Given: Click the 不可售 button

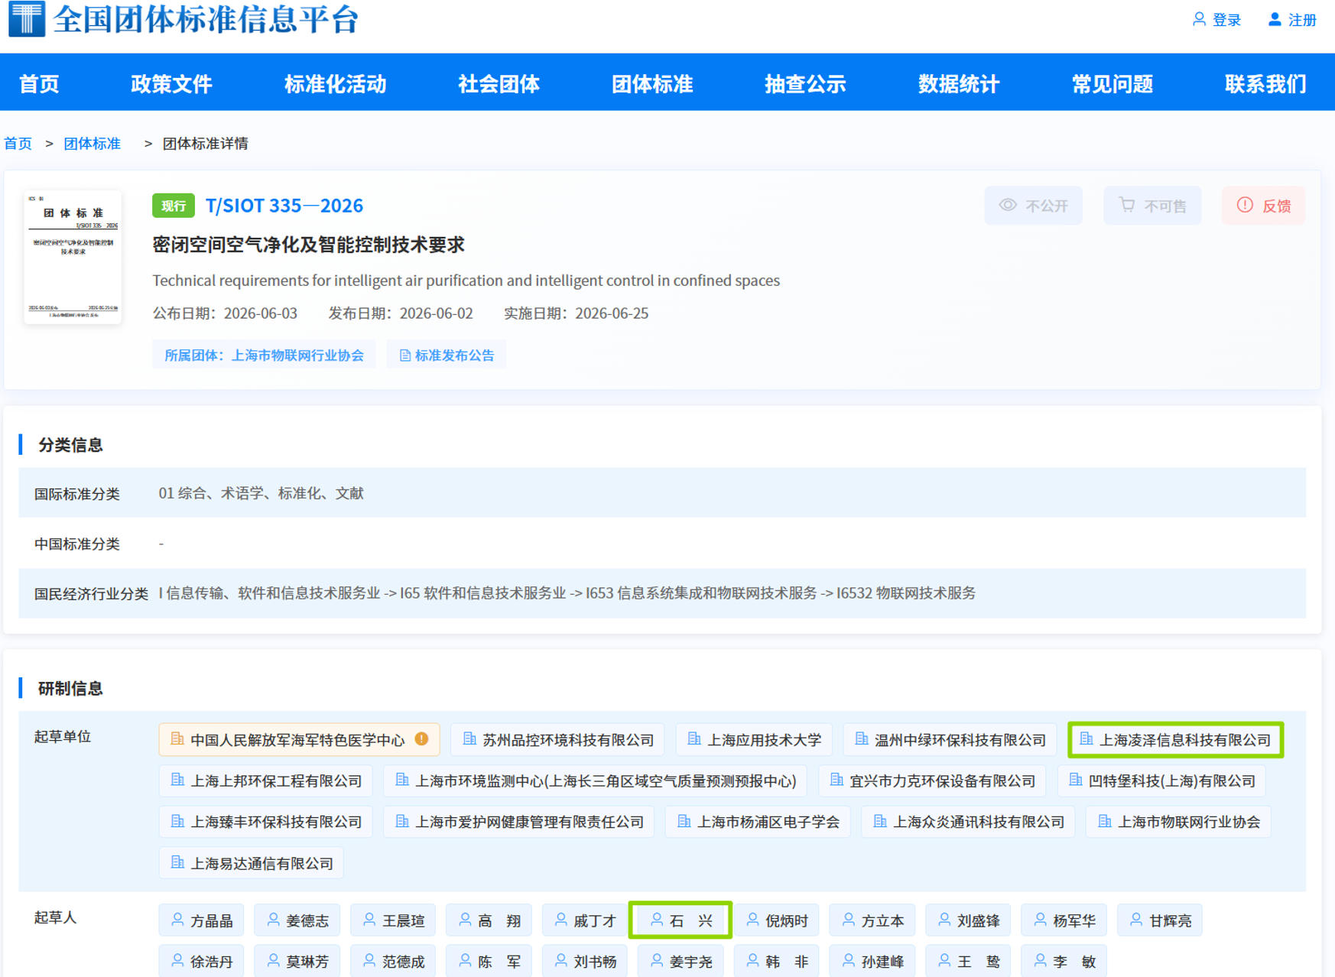Looking at the screenshot, I should [x=1152, y=205].
